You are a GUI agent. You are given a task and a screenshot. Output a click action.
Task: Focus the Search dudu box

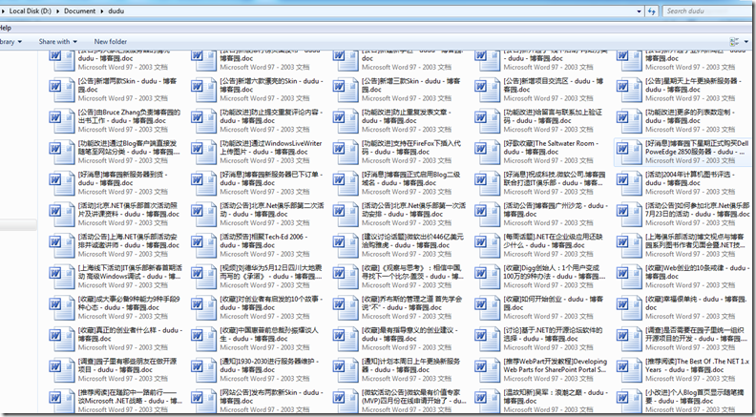(706, 11)
